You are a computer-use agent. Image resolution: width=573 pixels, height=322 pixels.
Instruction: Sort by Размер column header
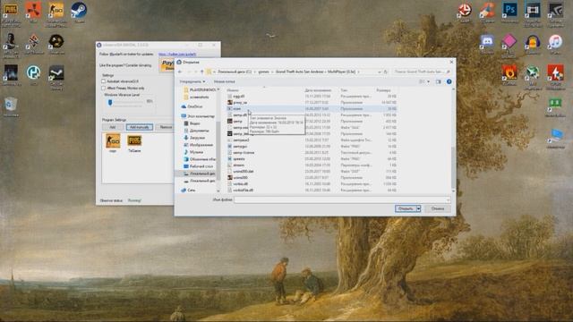383,90
